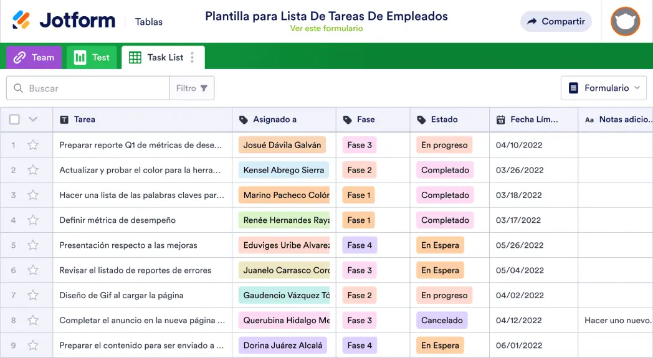Expand the chevron next to the select-all checkbox
Viewport: 653px width, 358px height.
[33, 120]
